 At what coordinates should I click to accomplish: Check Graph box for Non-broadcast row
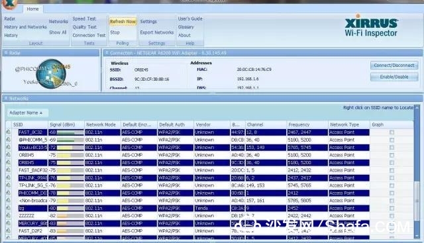coord(392,201)
